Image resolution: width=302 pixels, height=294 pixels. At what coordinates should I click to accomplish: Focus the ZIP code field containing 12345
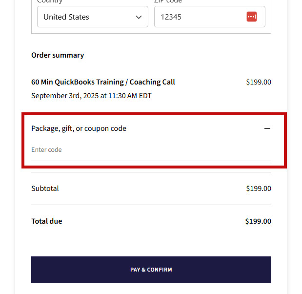[200, 17]
